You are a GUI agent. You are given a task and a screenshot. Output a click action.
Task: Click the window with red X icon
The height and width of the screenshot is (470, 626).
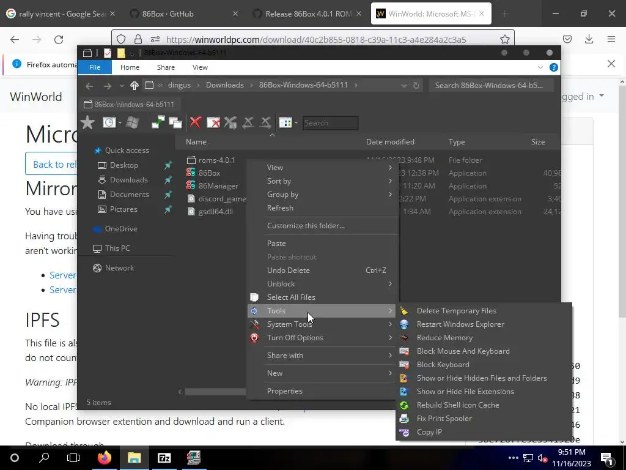coord(213,122)
